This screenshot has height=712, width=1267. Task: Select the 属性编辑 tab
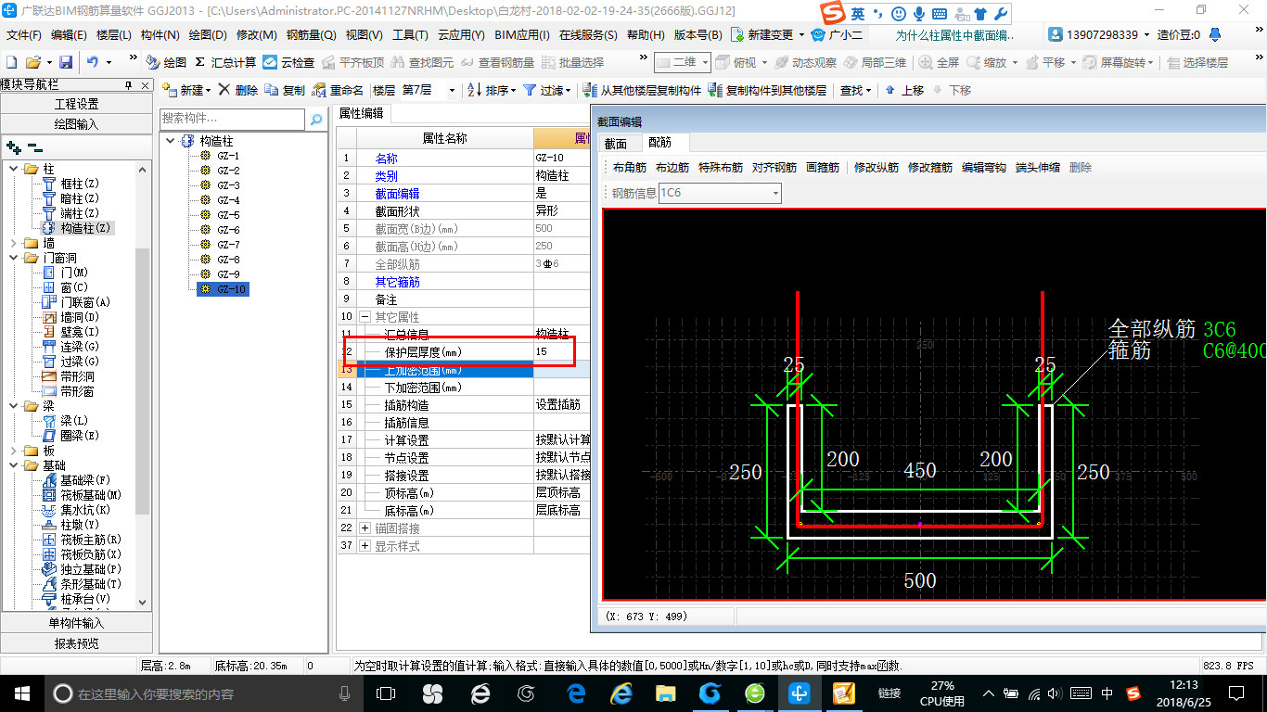point(361,114)
